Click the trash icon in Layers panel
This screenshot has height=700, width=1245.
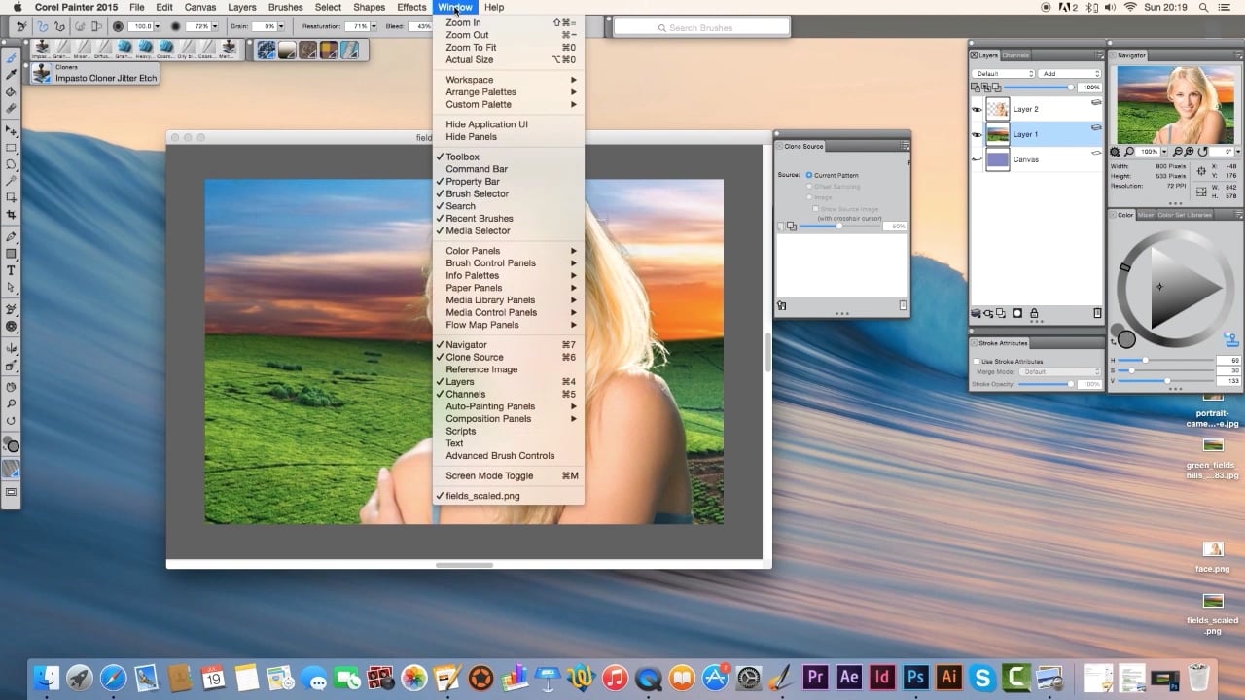coord(1097,313)
